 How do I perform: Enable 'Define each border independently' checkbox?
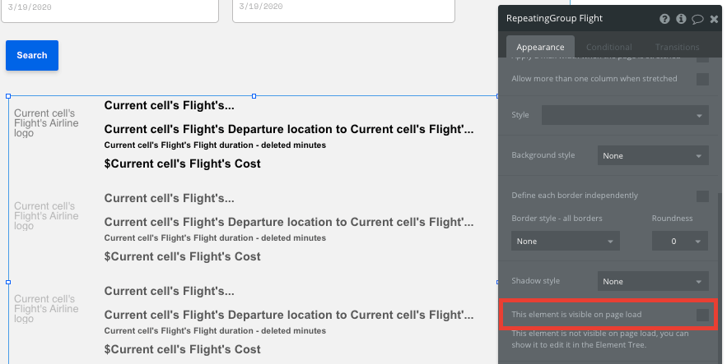coord(702,196)
